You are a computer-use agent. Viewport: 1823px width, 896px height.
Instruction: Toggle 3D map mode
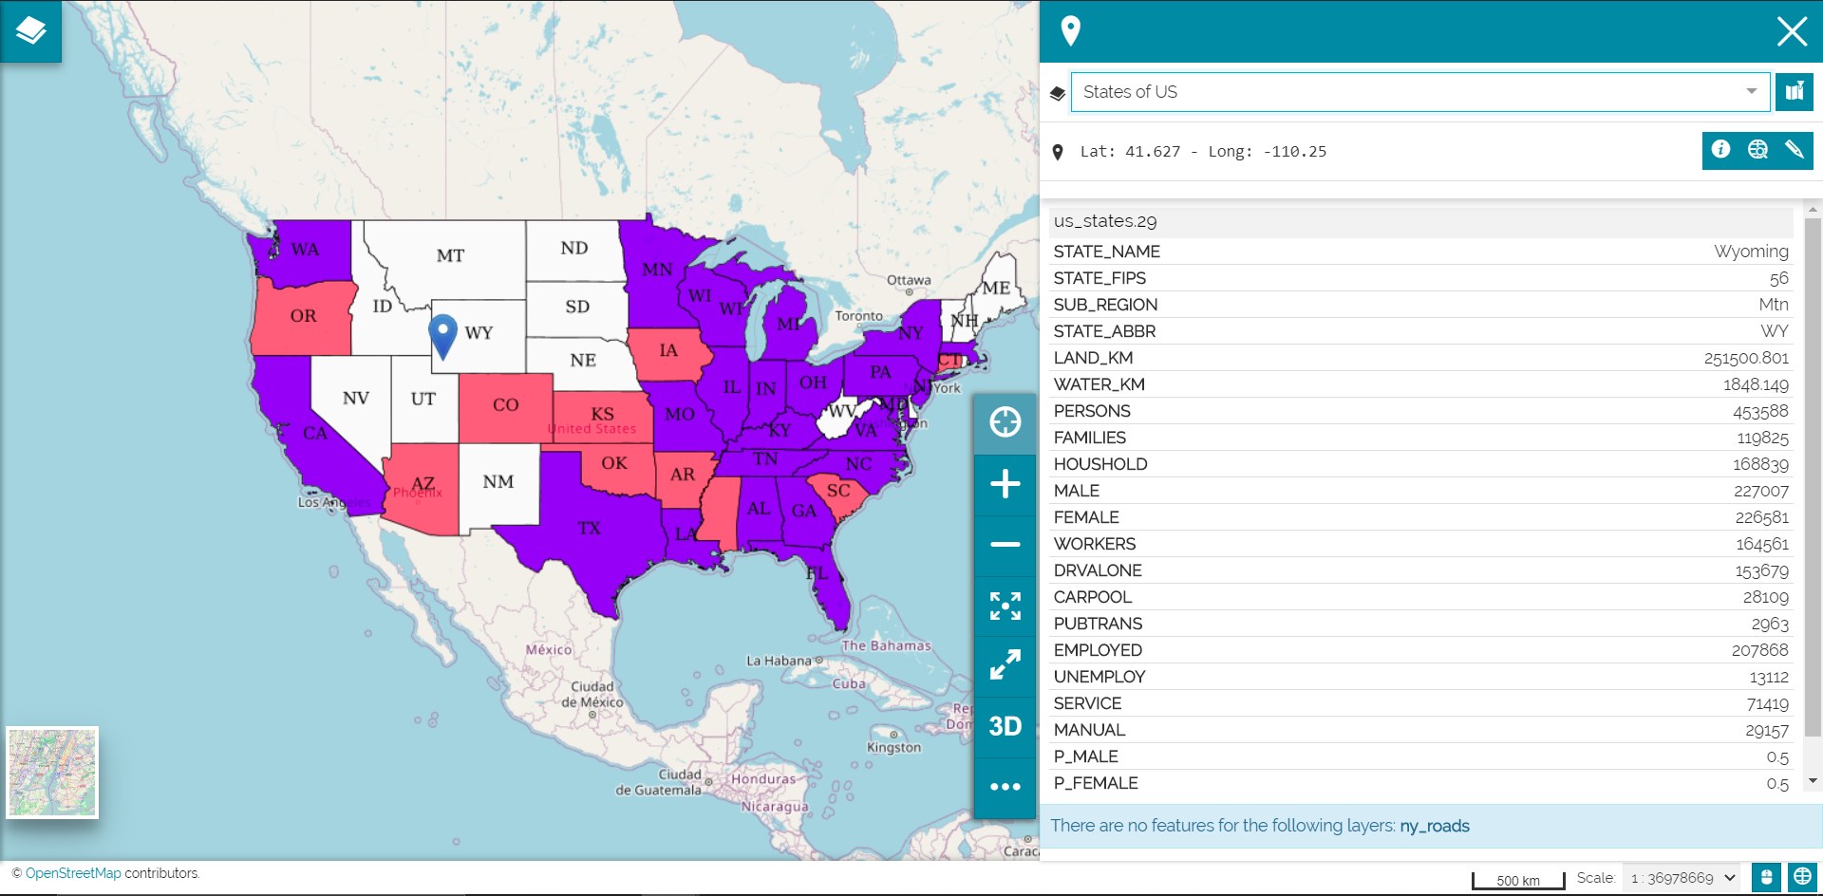tap(1005, 726)
